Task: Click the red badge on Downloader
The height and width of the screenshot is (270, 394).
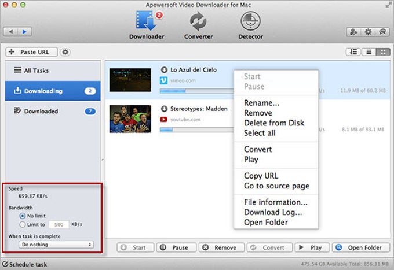Action: tap(159, 15)
